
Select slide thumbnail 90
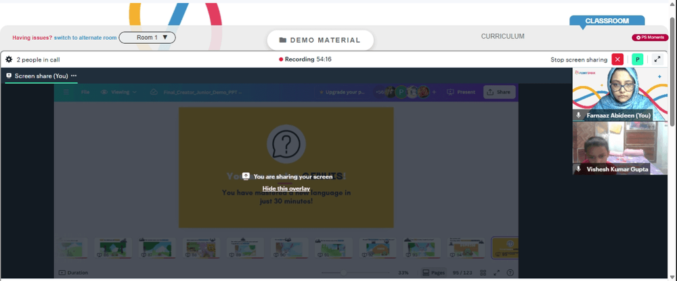tap(290, 249)
